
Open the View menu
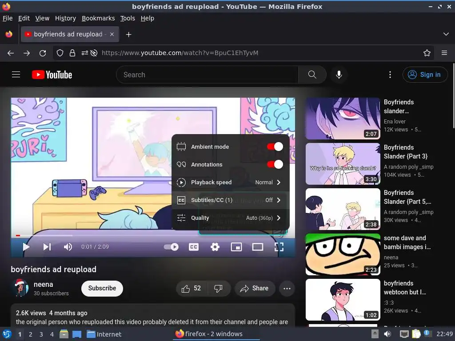click(x=42, y=18)
